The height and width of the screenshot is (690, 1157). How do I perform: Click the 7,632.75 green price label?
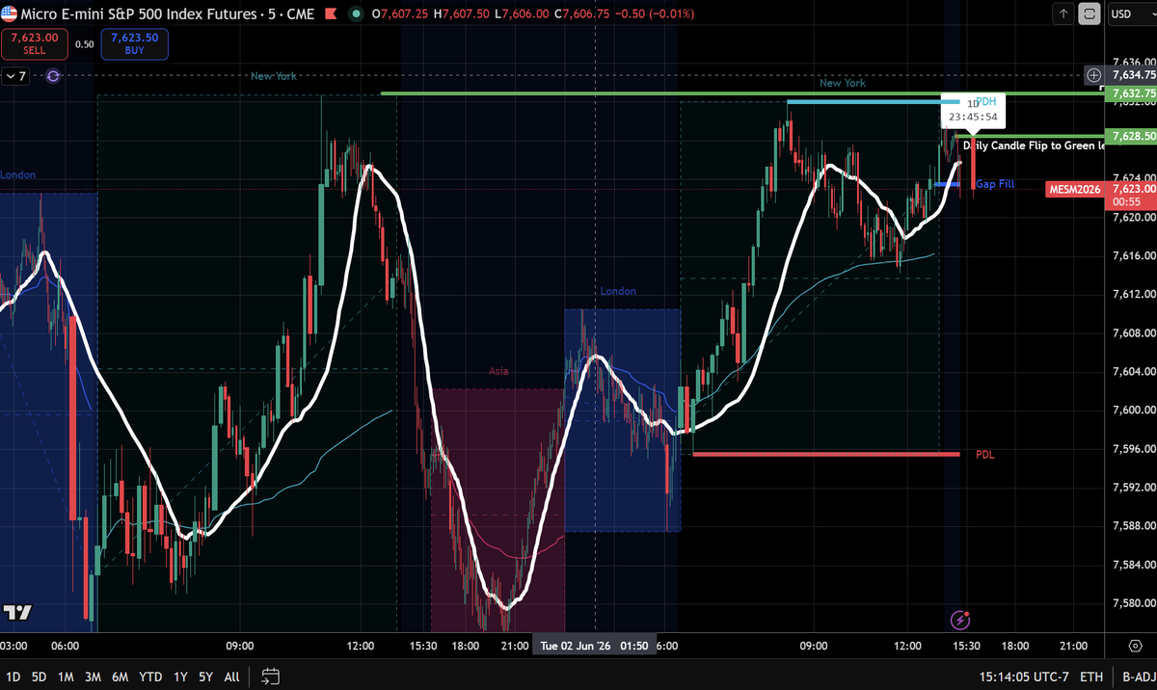[1132, 93]
